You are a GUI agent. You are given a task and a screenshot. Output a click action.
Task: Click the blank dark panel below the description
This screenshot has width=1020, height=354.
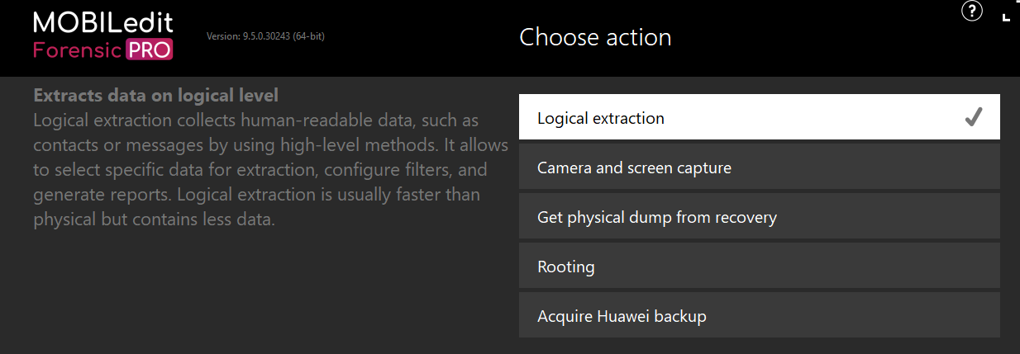coord(265,293)
